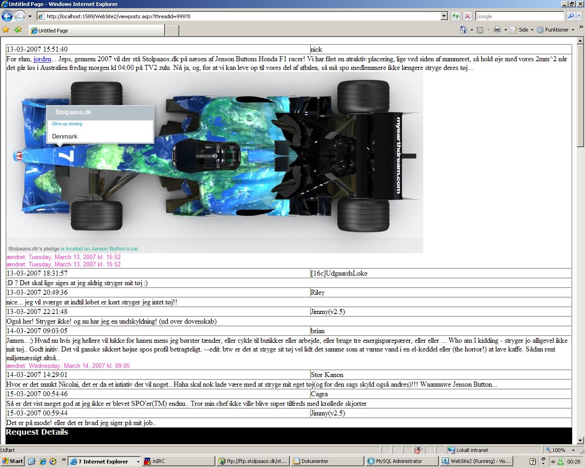Open the Windows Start menu
The height and width of the screenshot is (468, 585).
(12, 461)
